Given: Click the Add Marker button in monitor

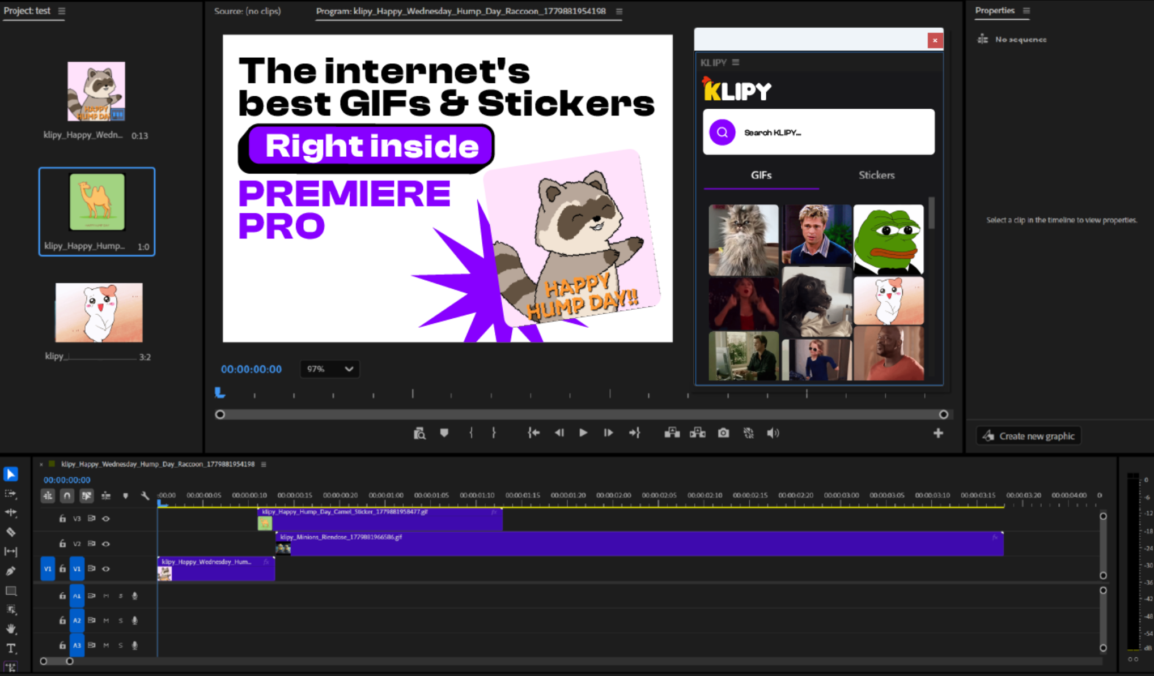Looking at the screenshot, I should tap(444, 433).
